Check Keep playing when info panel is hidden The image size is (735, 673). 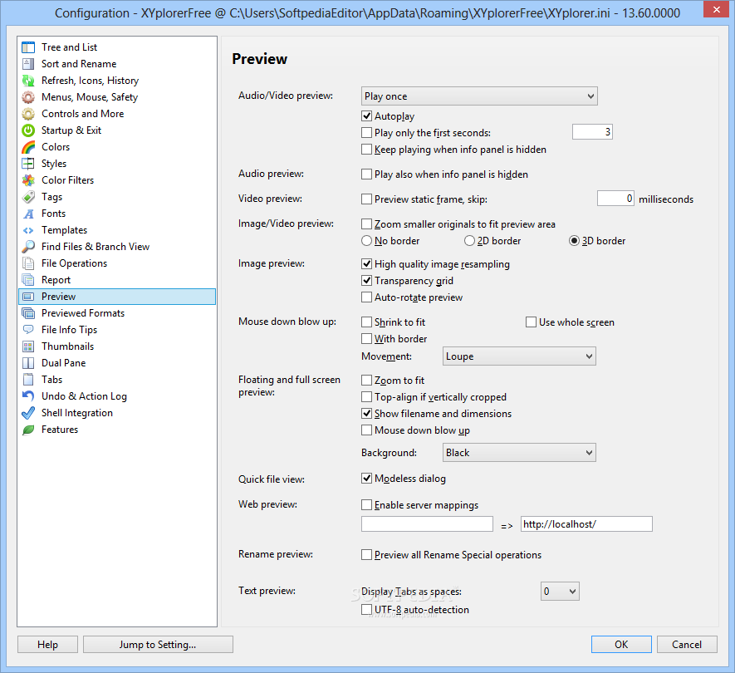366,149
